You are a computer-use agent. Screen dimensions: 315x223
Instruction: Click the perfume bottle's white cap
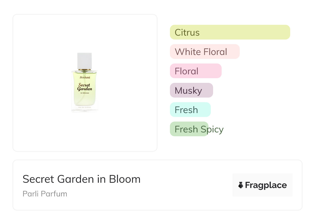coord(85,61)
